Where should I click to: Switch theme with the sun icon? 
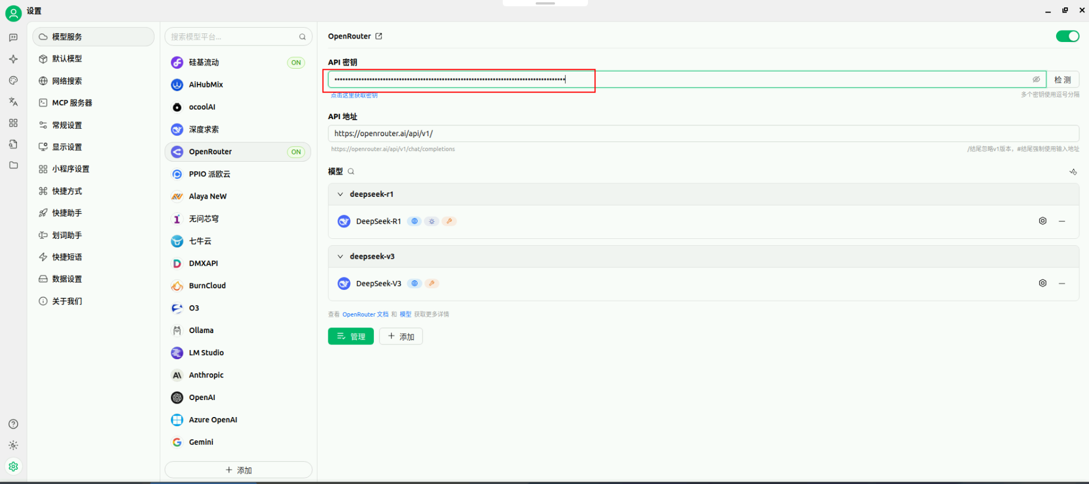(14, 445)
